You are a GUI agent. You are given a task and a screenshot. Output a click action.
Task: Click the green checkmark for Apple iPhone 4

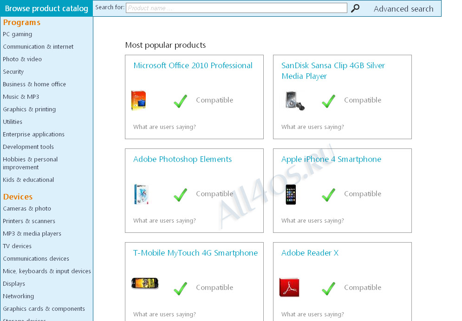(x=329, y=195)
